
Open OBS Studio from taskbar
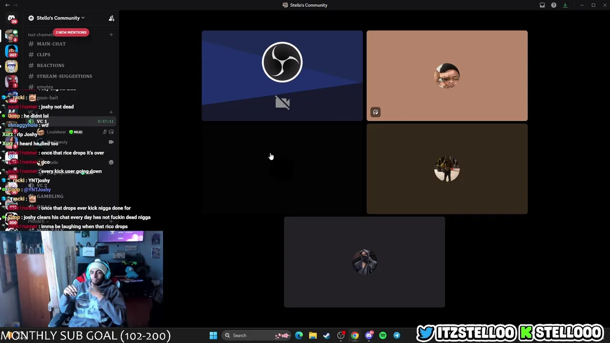pos(341,335)
